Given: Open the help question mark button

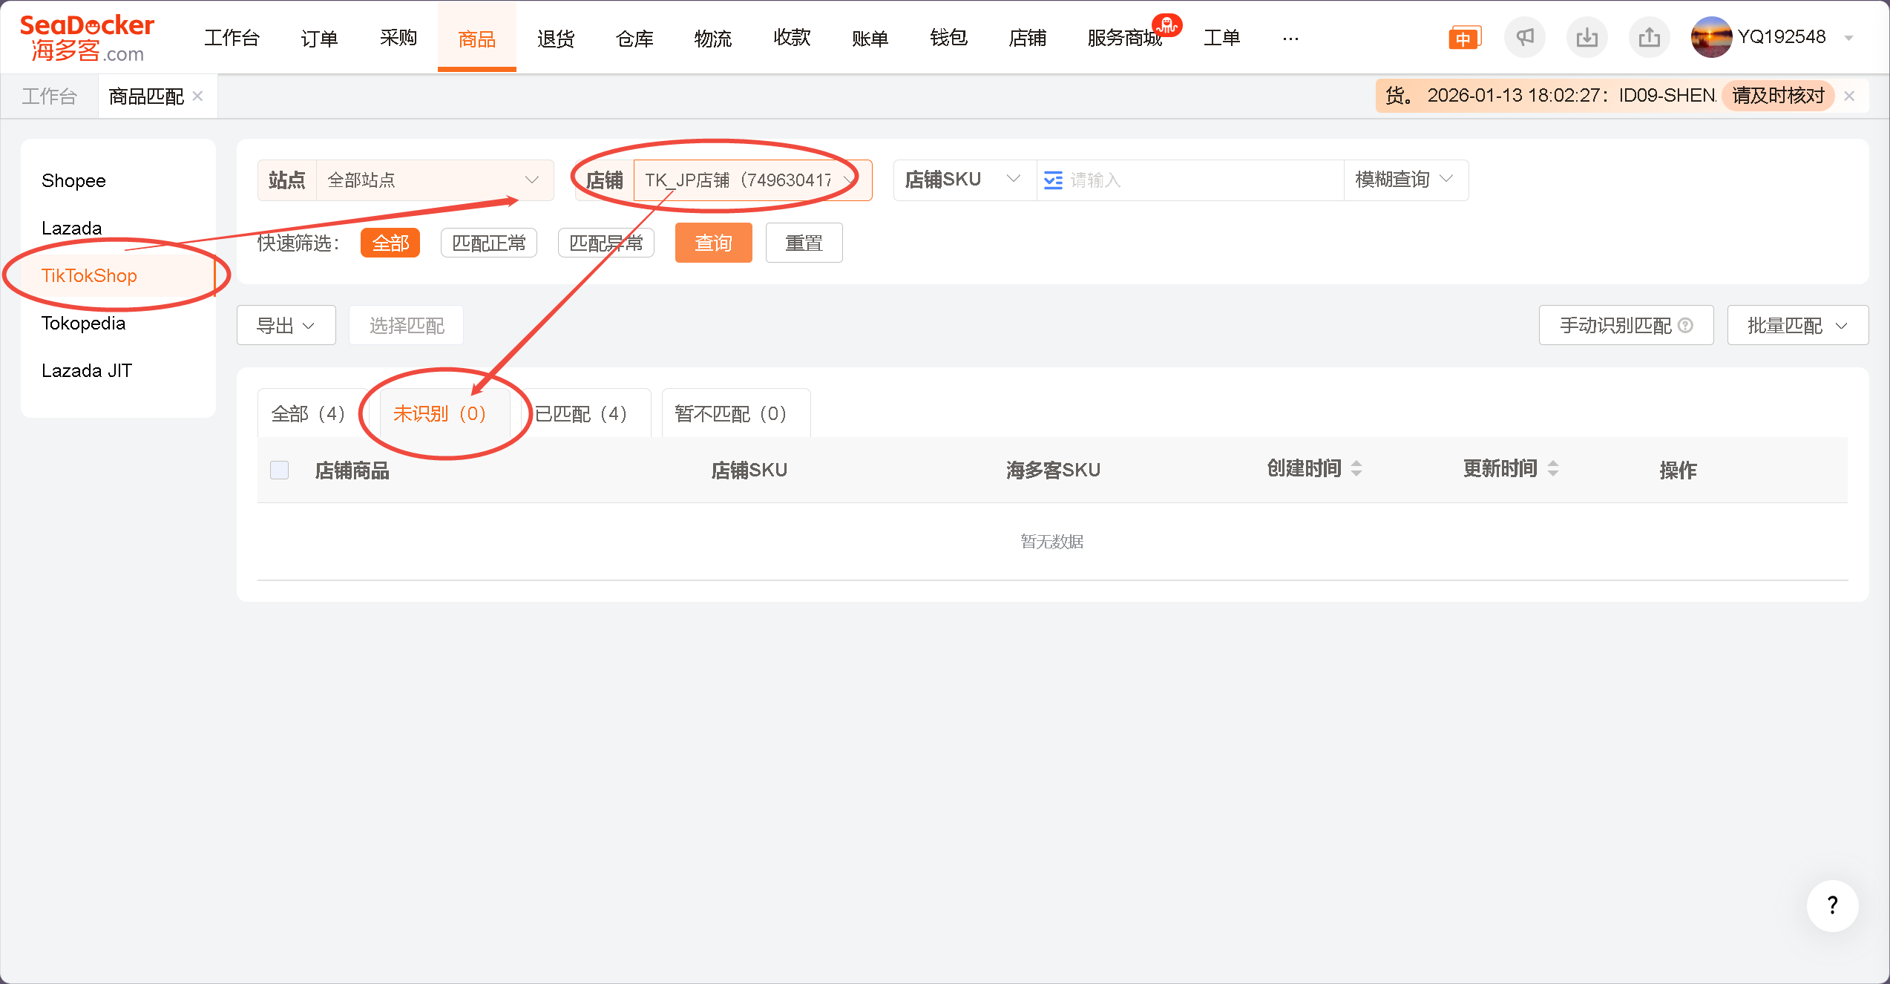Looking at the screenshot, I should [x=1832, y=905].
